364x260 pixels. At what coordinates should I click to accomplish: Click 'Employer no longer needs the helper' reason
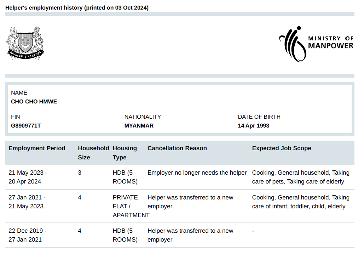pyautogui.click(x=197, y=173)
